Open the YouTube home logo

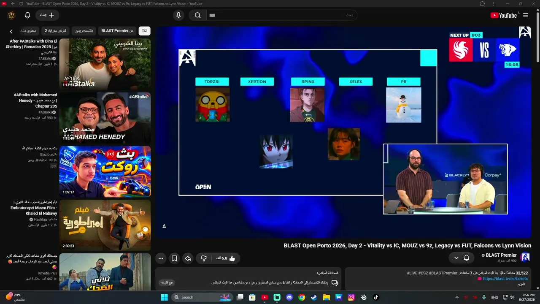pyautogui.click(x=503, y=15)
